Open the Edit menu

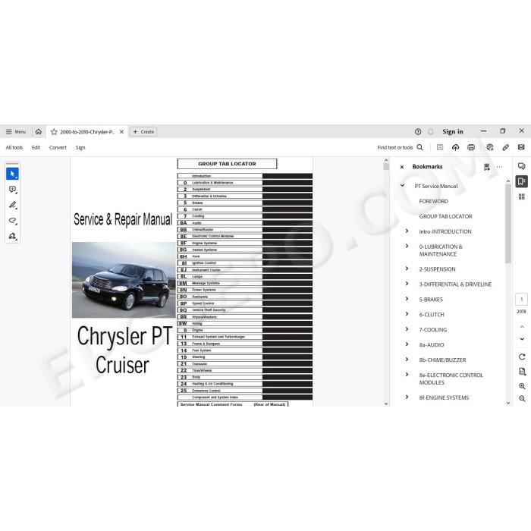pos(36,147)
